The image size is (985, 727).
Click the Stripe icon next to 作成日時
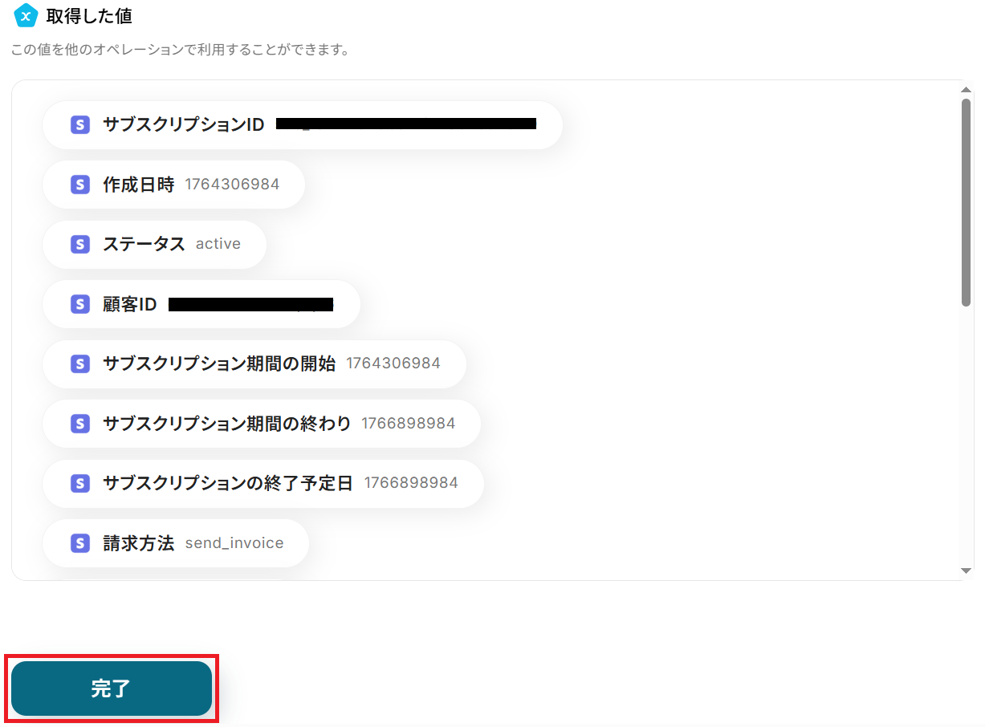coord(79,185)
